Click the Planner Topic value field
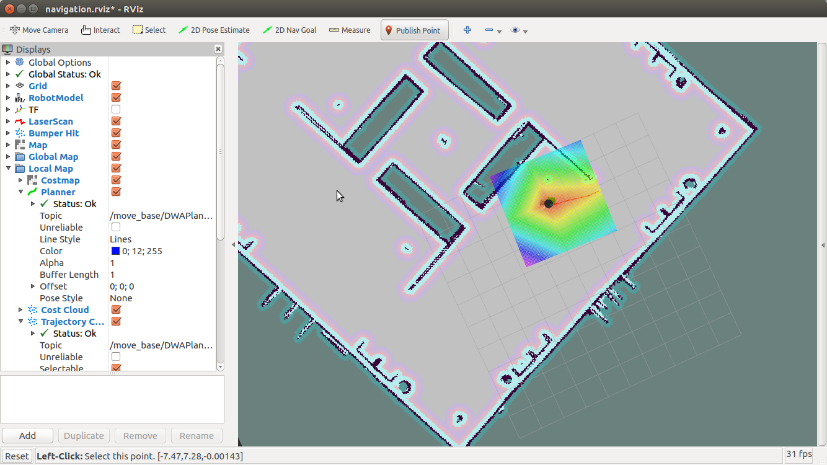 (161, 215)
